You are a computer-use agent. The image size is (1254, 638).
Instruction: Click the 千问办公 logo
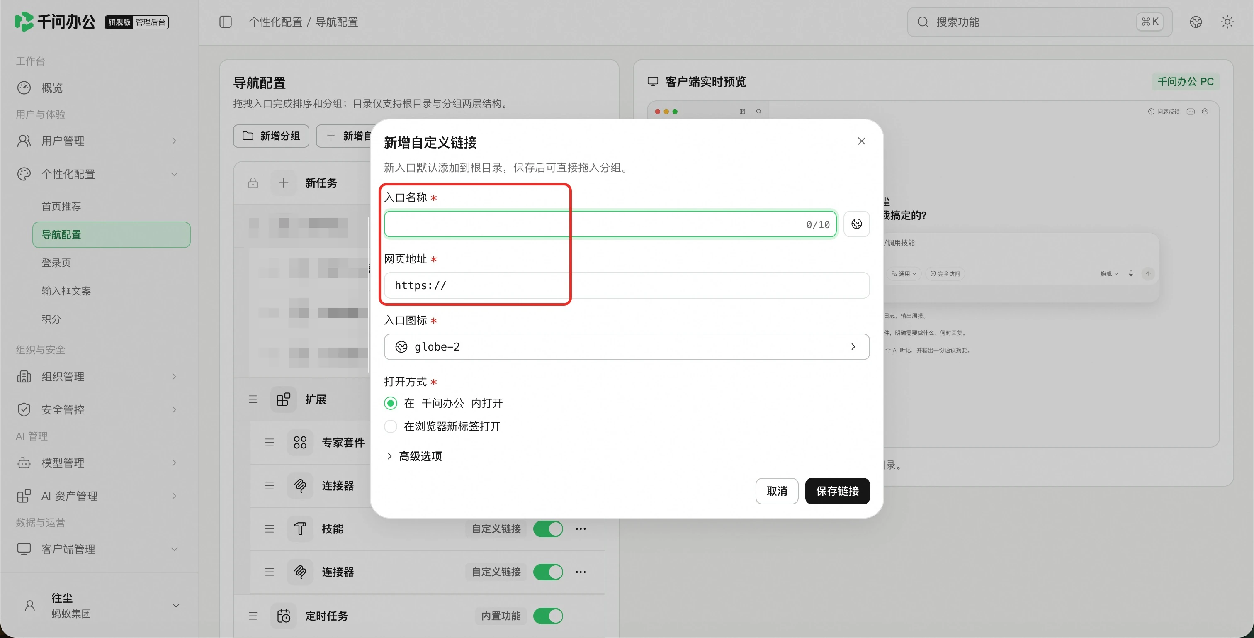55,22
